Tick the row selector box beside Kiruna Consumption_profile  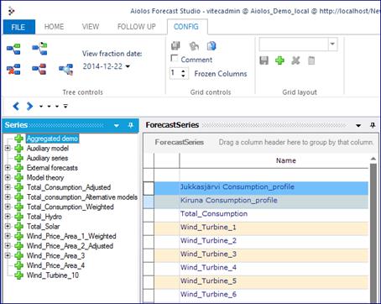(x=149, y=202)
